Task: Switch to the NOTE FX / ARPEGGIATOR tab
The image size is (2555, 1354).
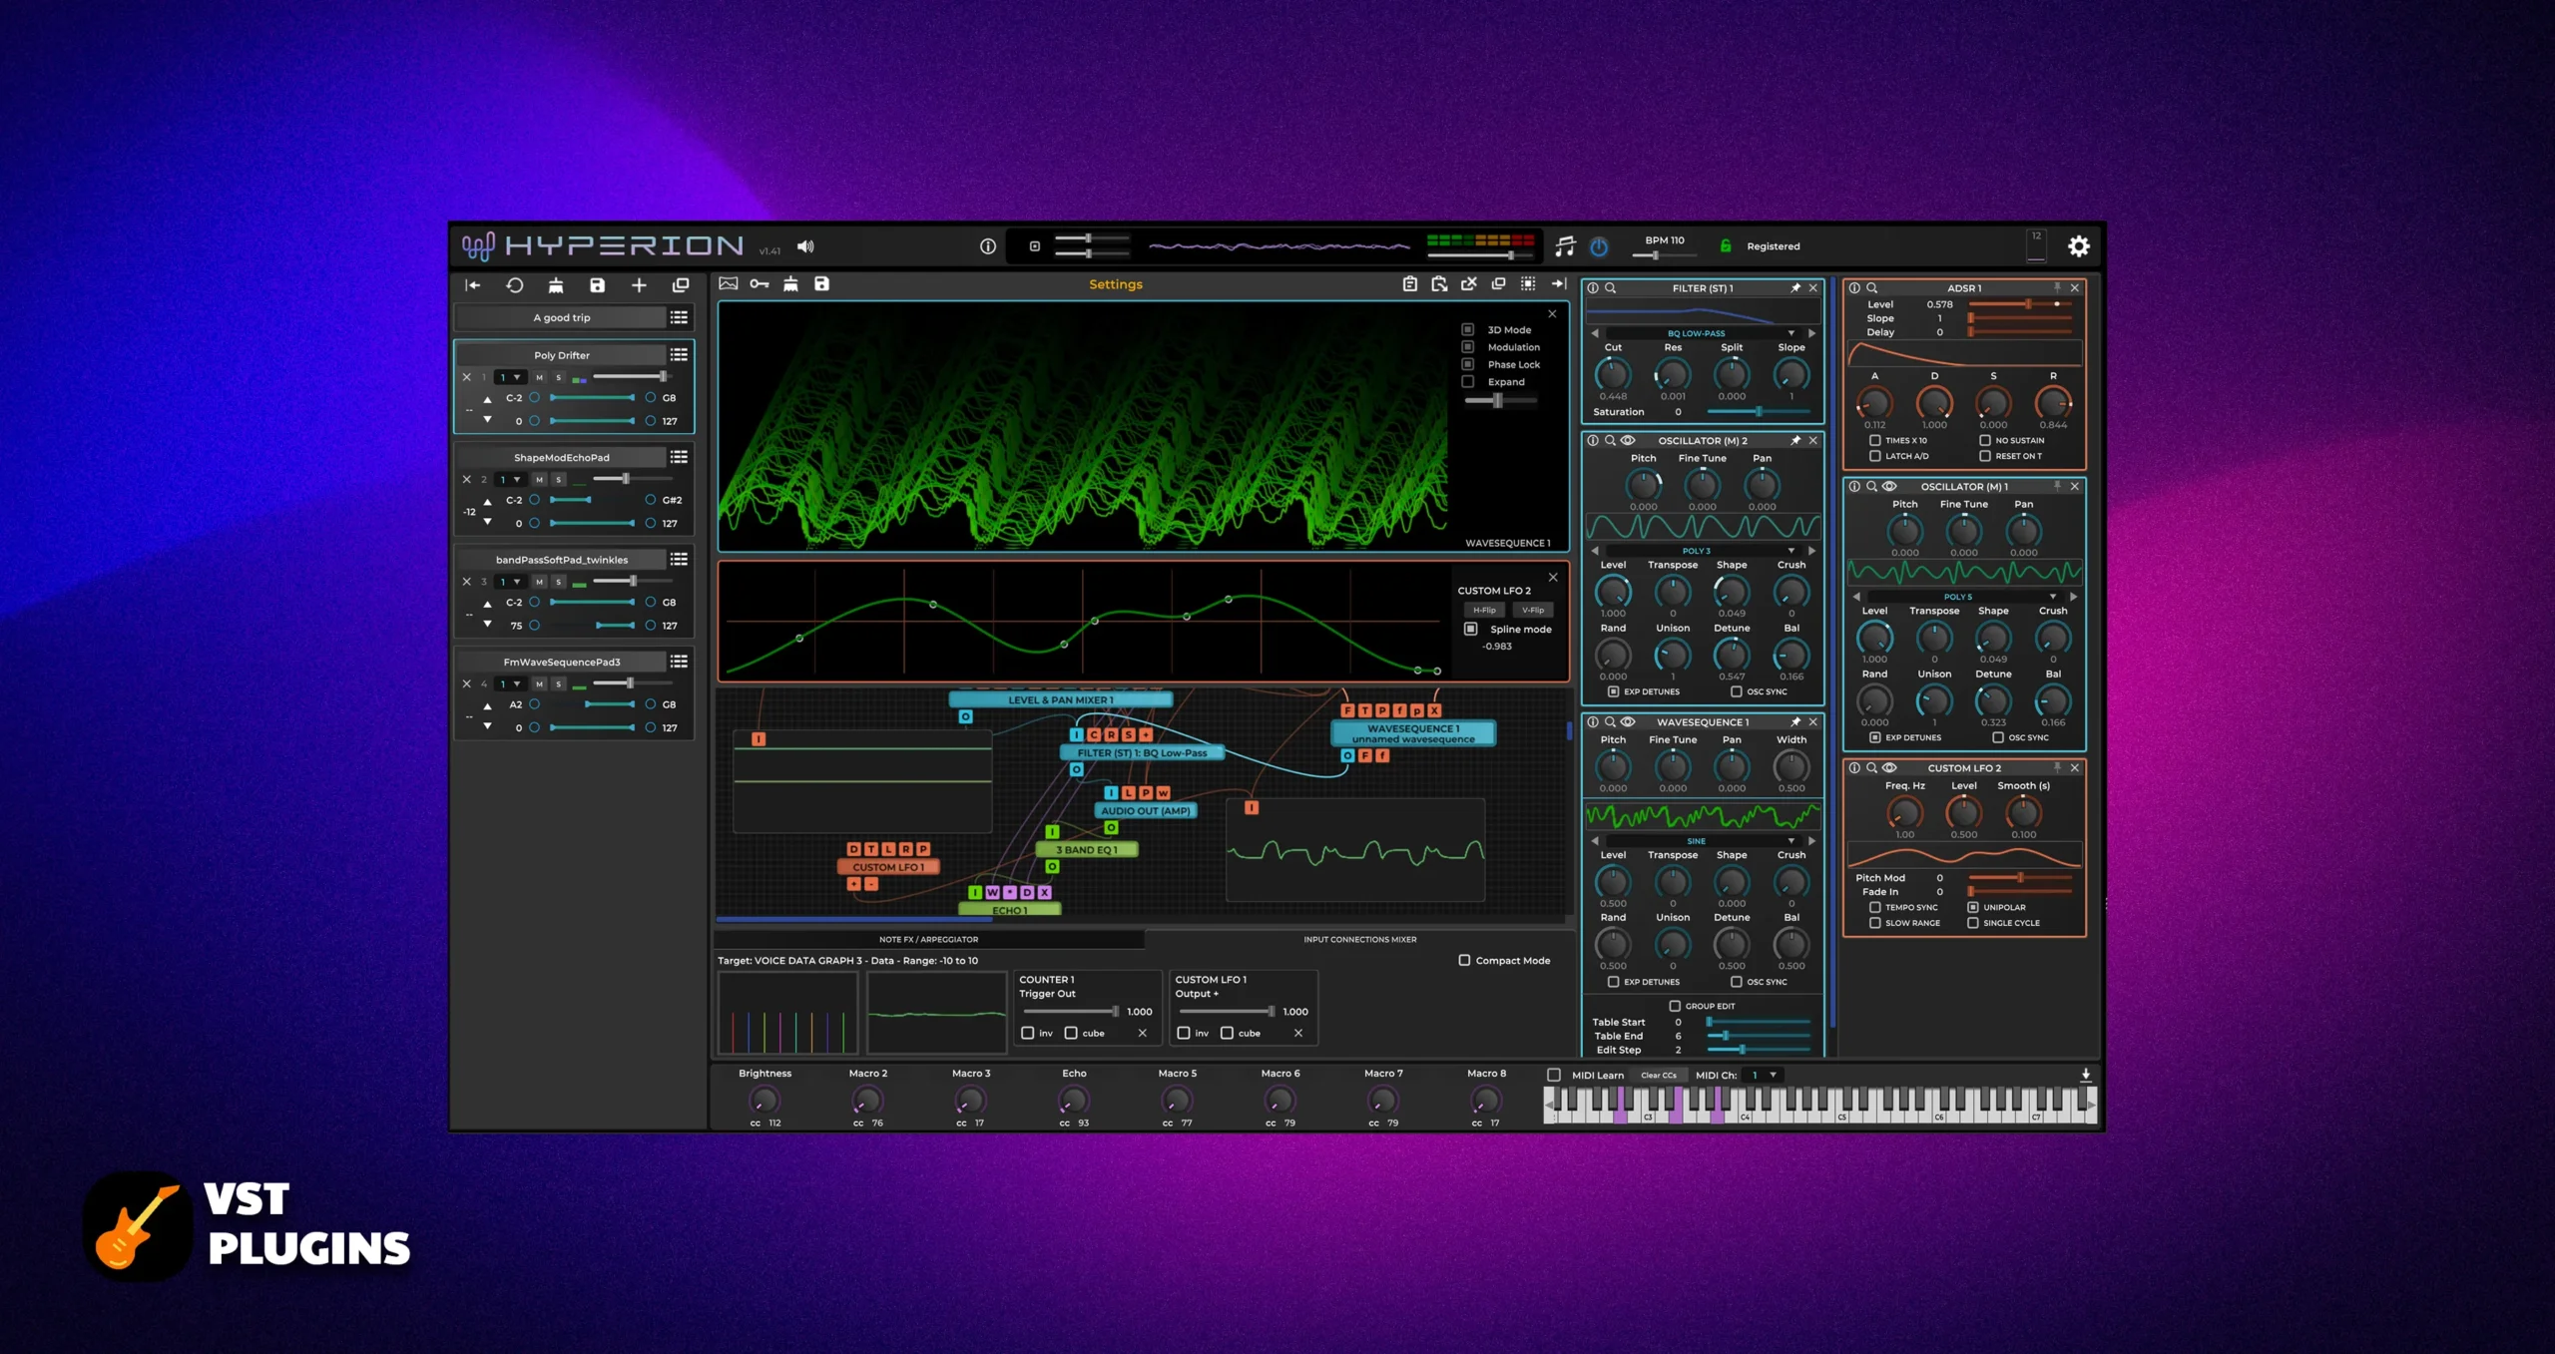Action: tap(928, 939)
